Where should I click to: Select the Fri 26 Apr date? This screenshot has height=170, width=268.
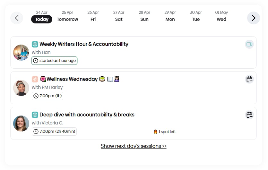(x=93, y=16)
